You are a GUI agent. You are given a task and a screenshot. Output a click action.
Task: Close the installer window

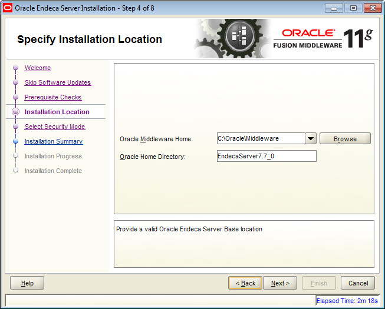(373, 8)
